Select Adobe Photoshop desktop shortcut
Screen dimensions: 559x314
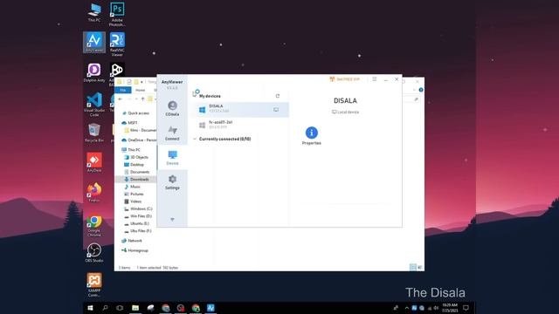point(117,14)
